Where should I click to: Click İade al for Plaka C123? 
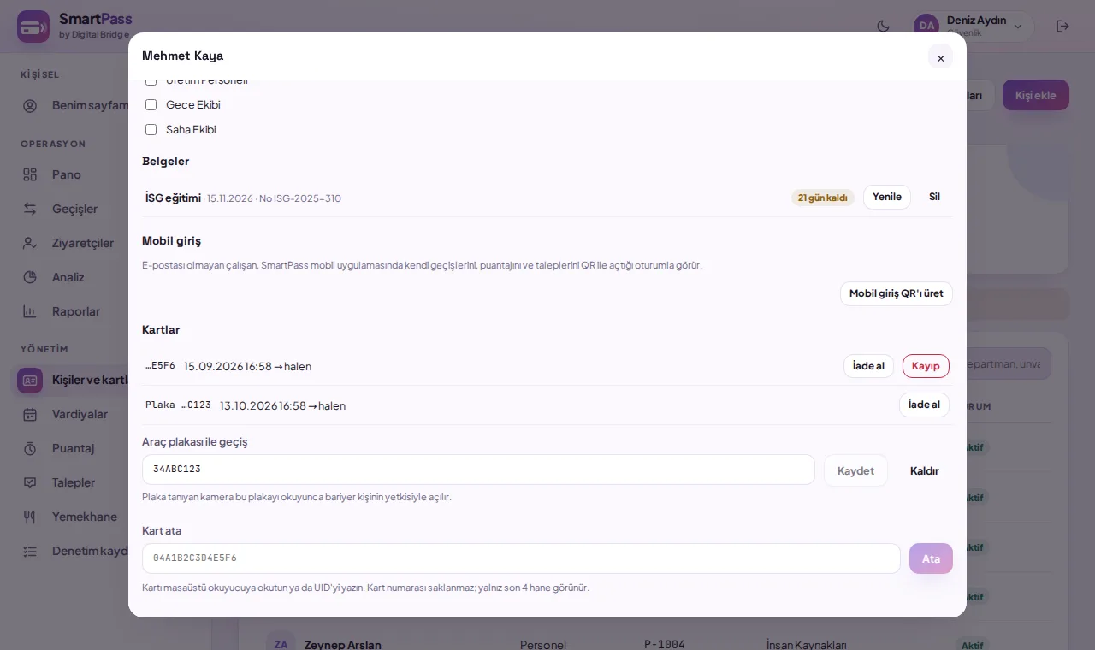click(924, 405)
